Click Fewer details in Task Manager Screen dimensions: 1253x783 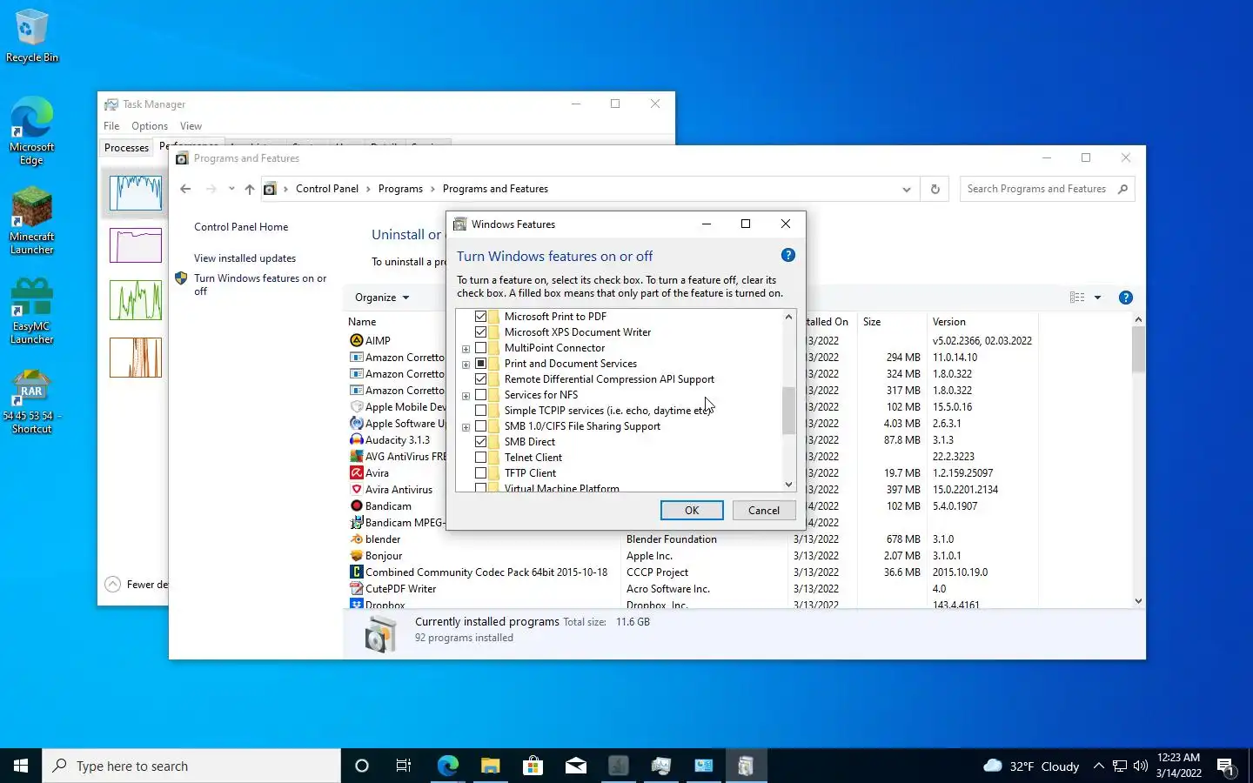coord(137,585)
